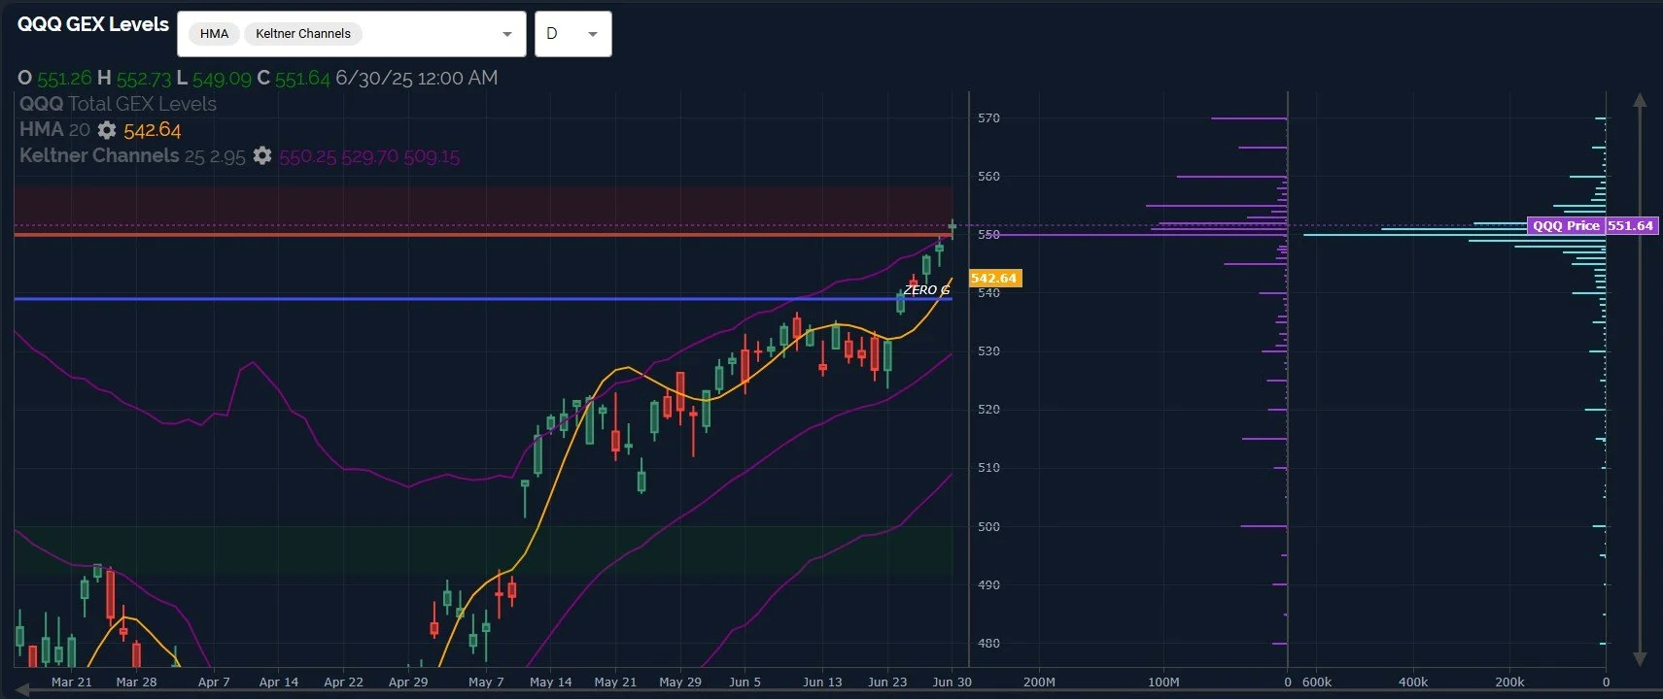Click the vertical scale up arrow
This screenshot has width=1663, height=699.
pyautogui.click(x=1640, y=99)
